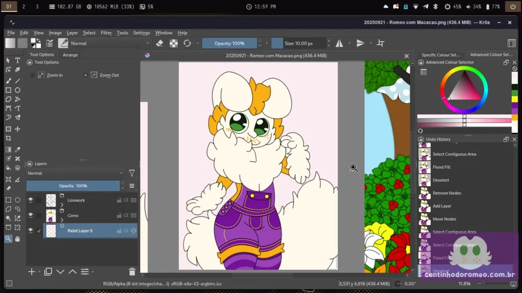522x293 pixels.
Task: Click the wrap around mode icon
Action: [380, 43]
